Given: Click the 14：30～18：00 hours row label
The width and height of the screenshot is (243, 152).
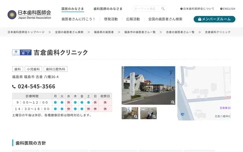Looking at the screenshot, I should click(x=32, y=109).
